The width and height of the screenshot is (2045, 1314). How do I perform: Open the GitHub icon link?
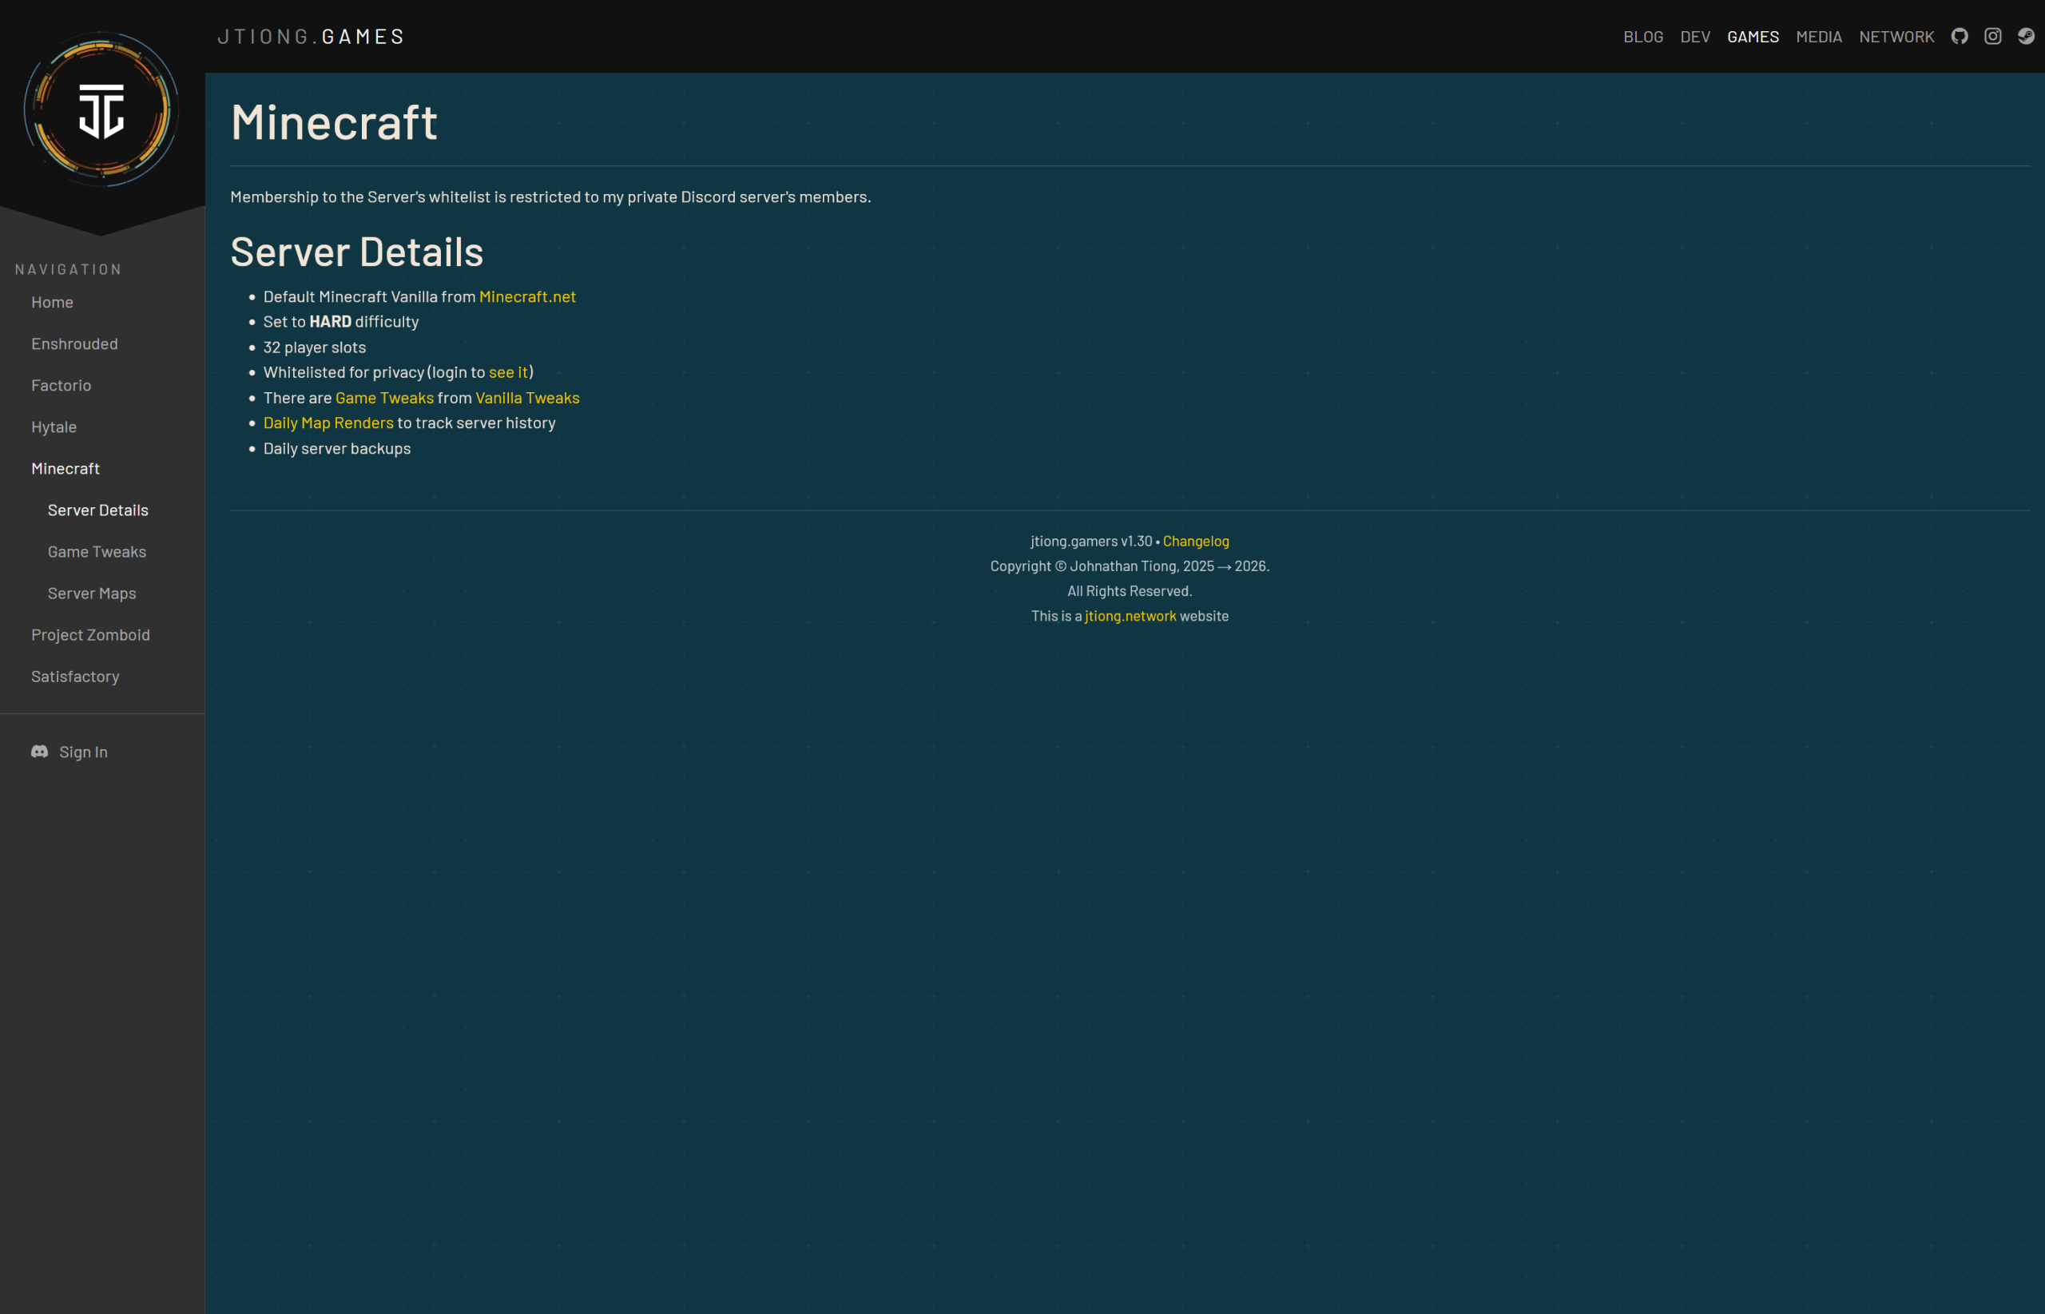point(1959,36)
